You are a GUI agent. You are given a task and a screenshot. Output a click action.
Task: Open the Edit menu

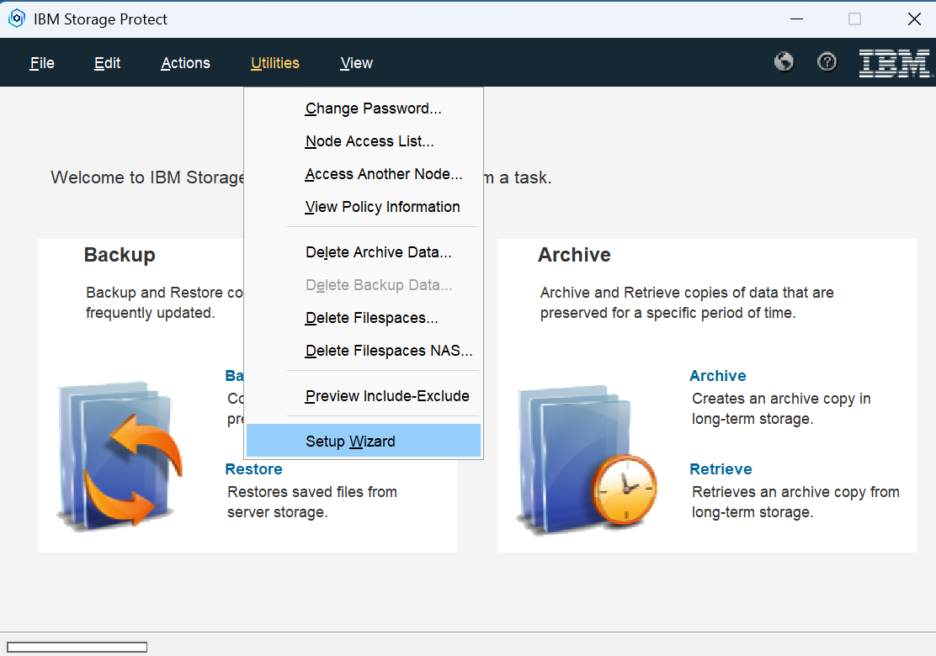tap(107, 63)
